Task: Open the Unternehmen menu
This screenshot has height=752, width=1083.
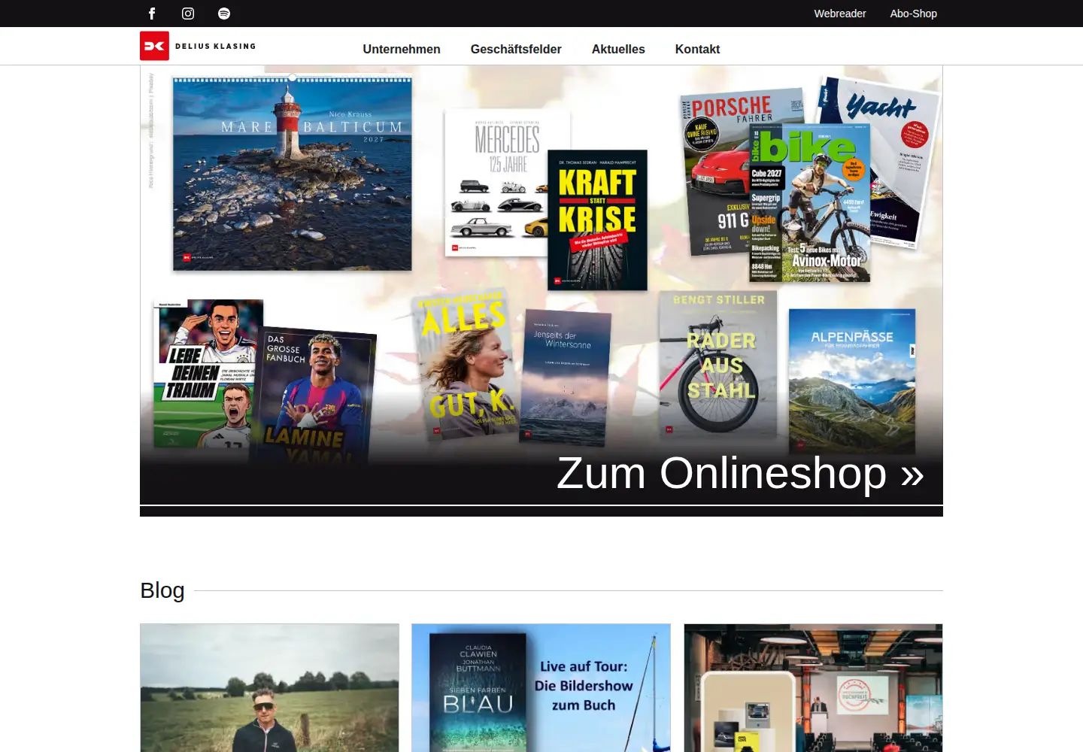Action: click(x=402, y=49)
